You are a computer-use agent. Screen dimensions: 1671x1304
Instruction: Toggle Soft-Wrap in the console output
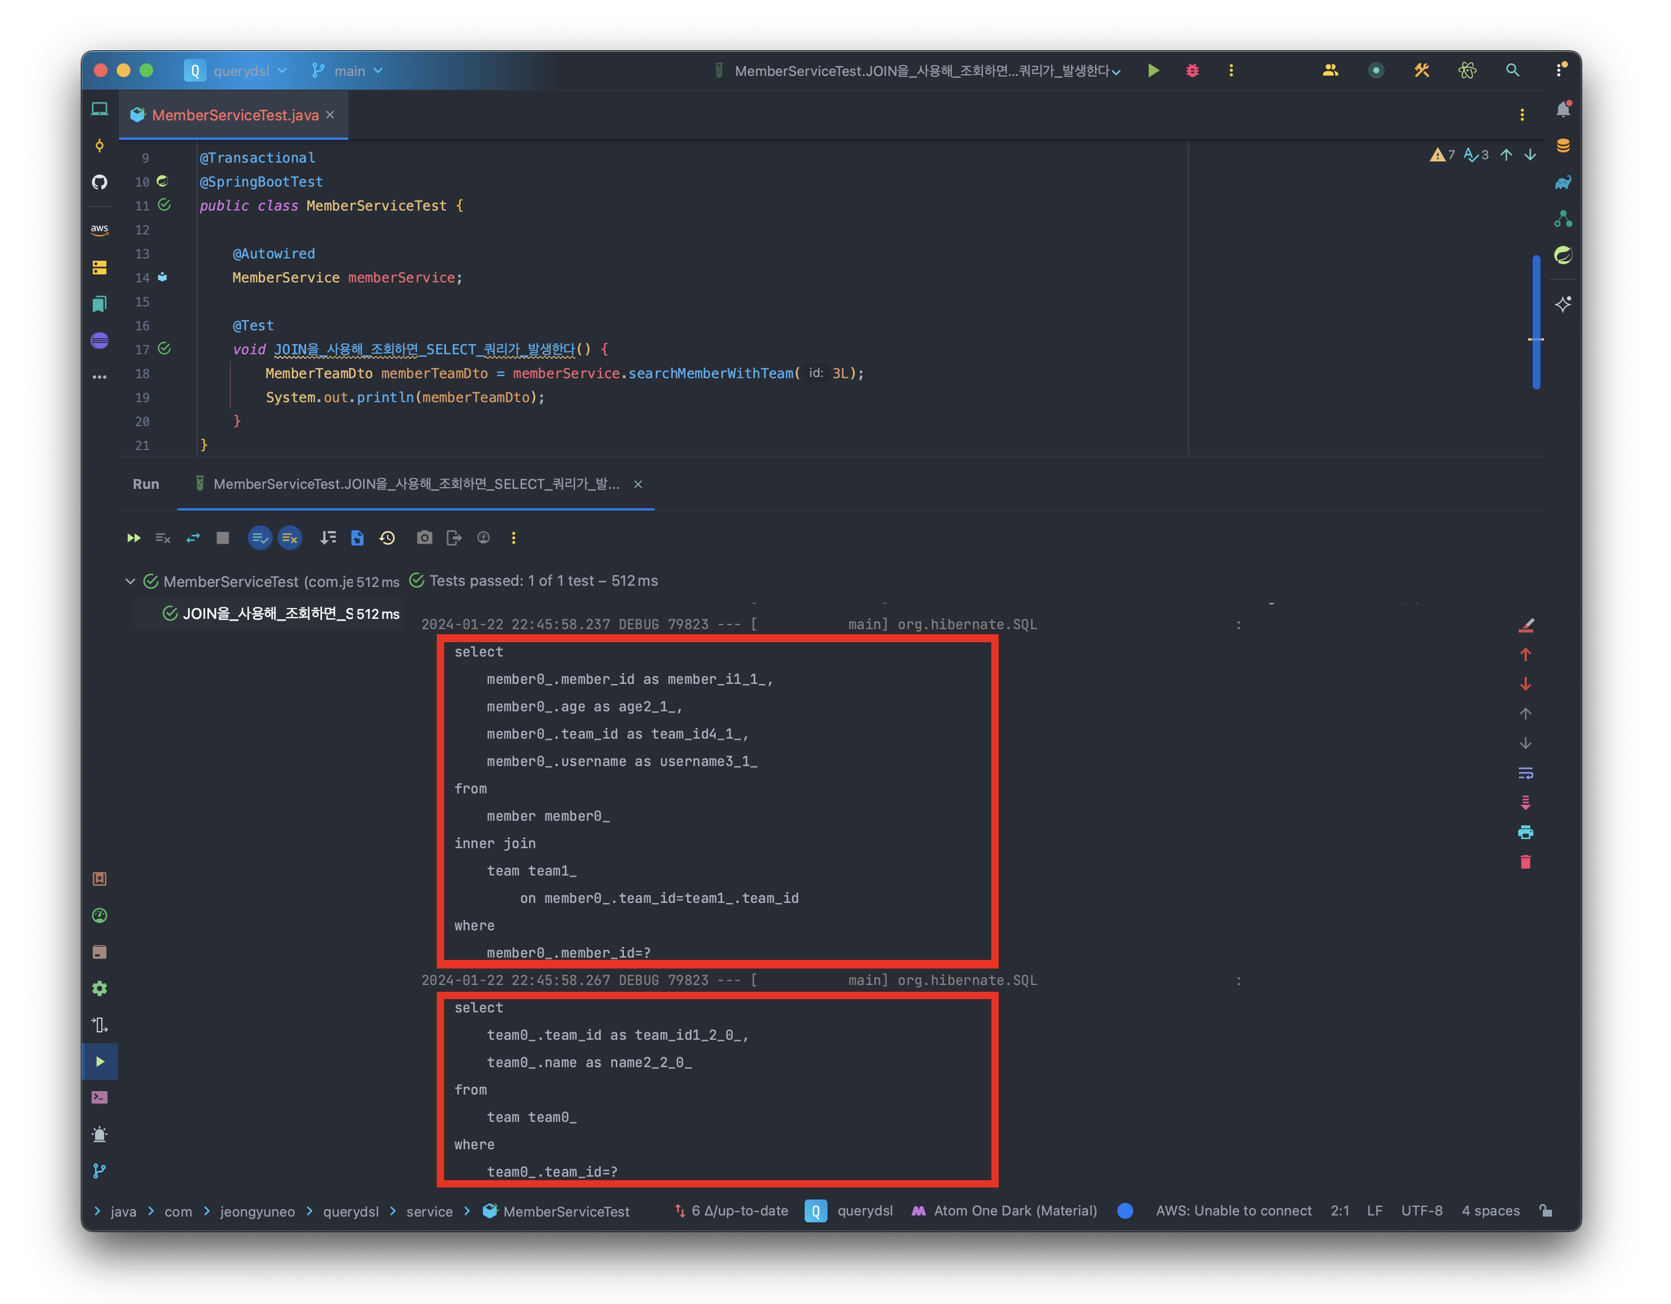pos(1524,772)
